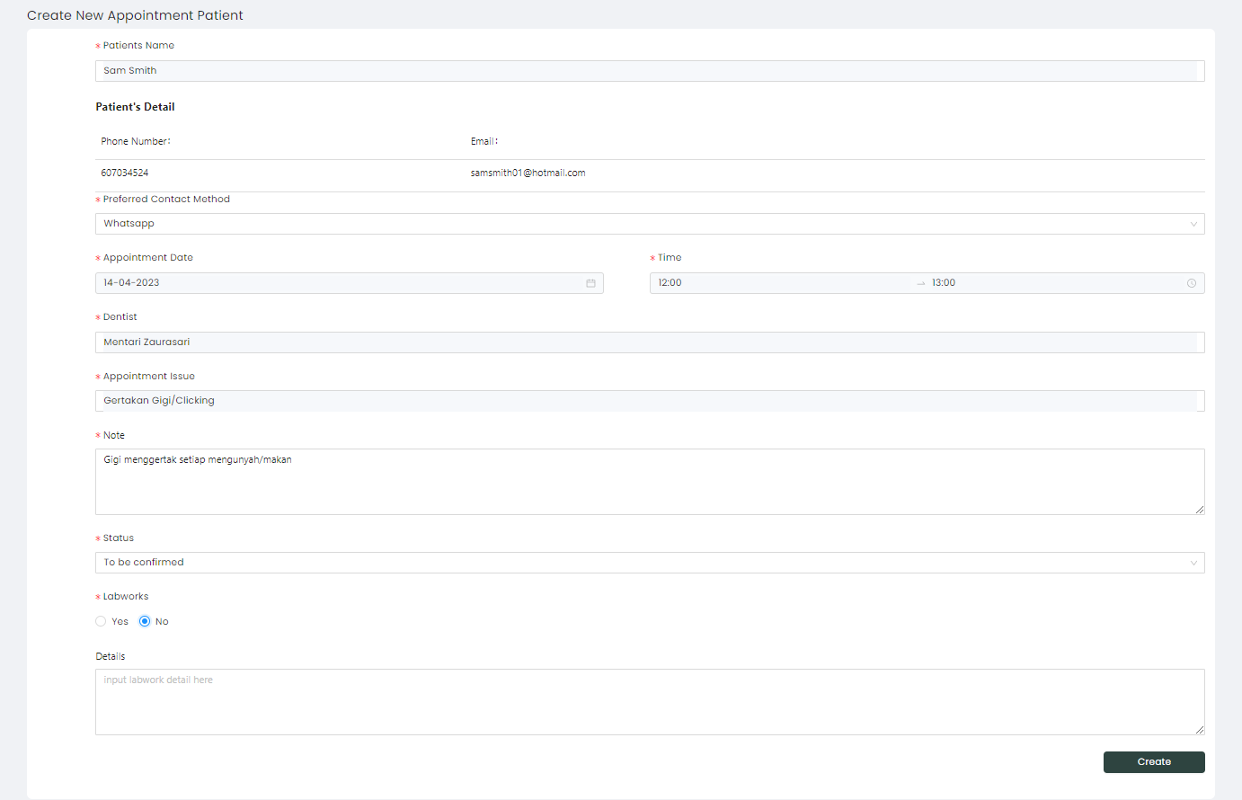
Task: Click the Phone Number column header
Action: coord(136,141)
